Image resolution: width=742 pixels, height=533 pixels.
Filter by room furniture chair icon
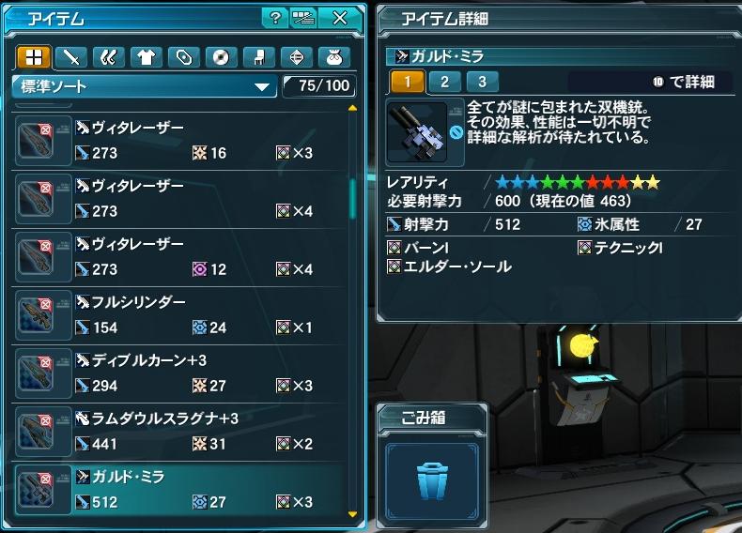[x=258, y=57]
